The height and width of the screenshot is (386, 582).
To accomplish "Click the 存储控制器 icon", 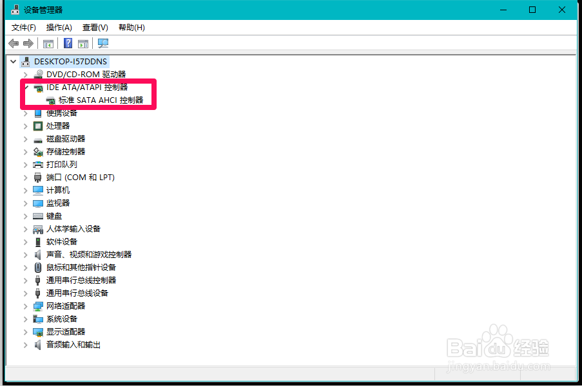I will pos(38,152).
